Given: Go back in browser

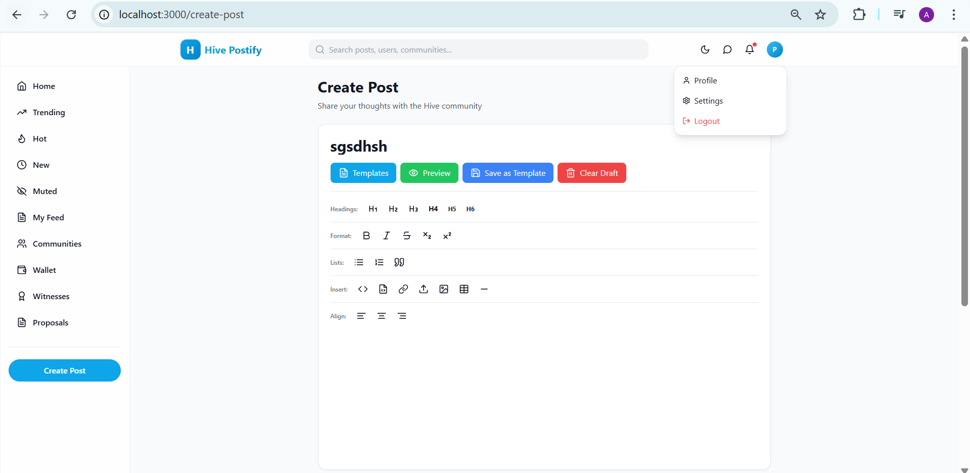Looking at the screenshot, I should point(17,15).
